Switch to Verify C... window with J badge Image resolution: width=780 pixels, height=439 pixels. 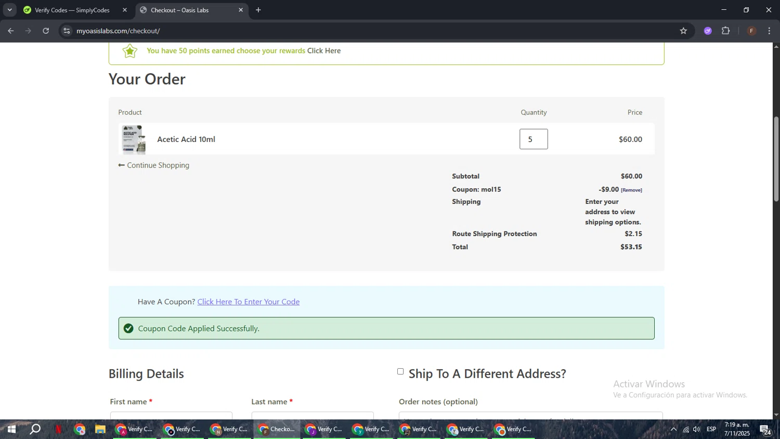(324, 430)
